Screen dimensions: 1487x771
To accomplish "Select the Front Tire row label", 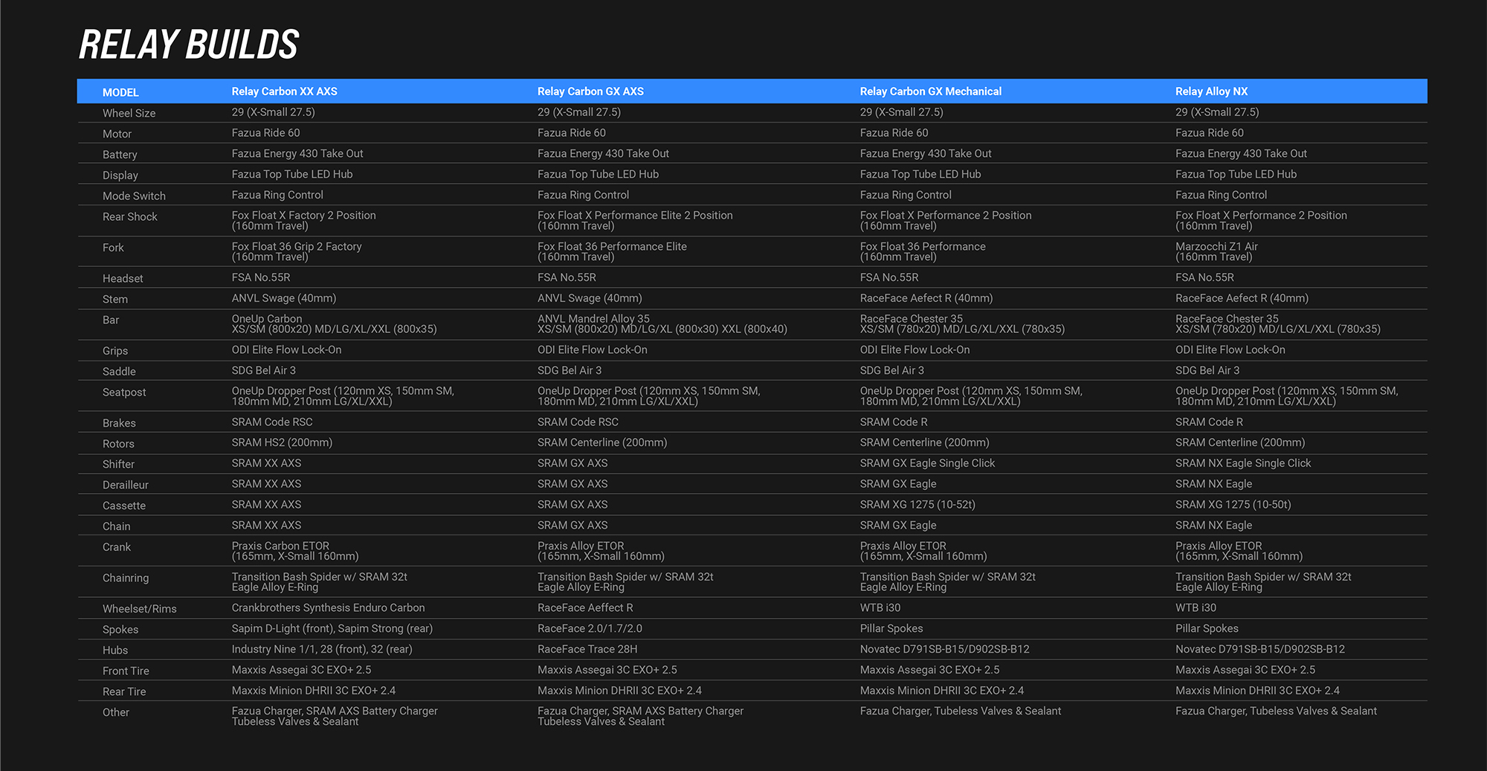I will coord(126,671).
